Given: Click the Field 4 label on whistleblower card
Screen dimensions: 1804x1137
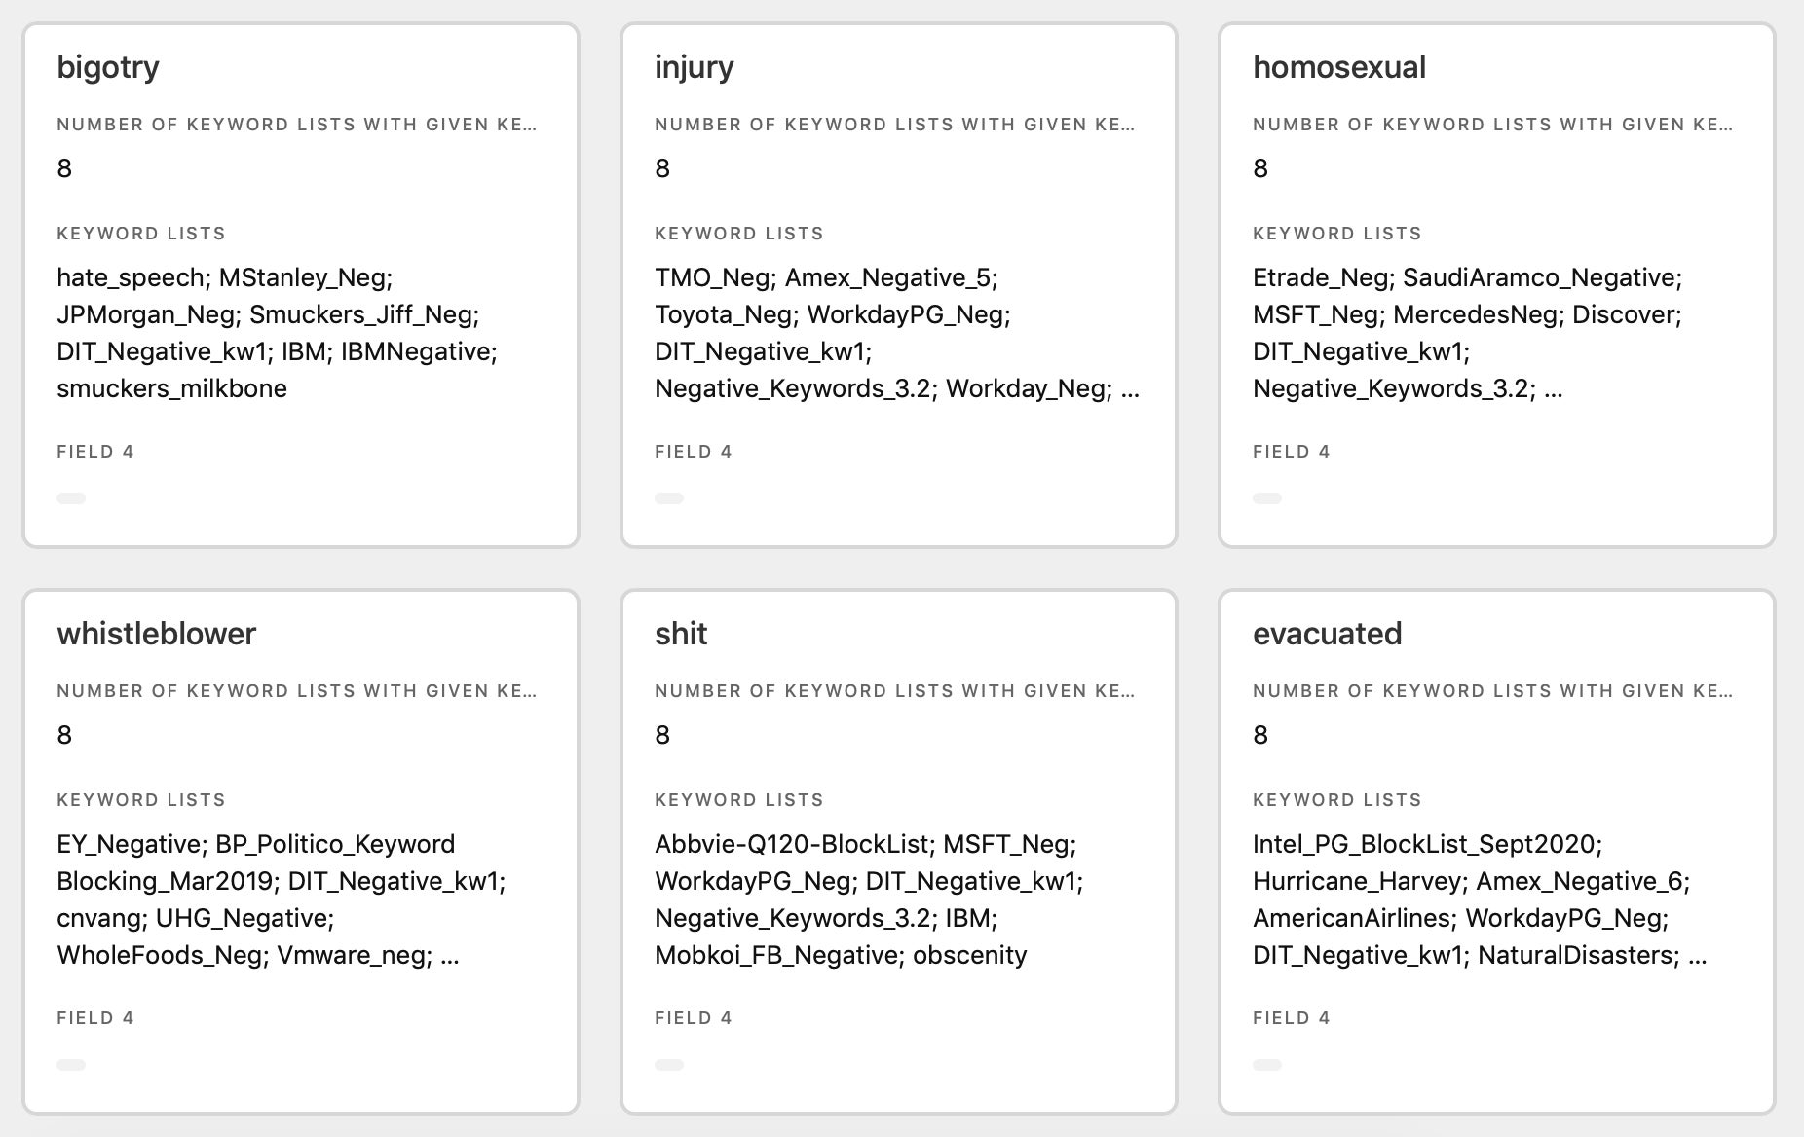Looking at the screenshot, I should coord(94,1017).
